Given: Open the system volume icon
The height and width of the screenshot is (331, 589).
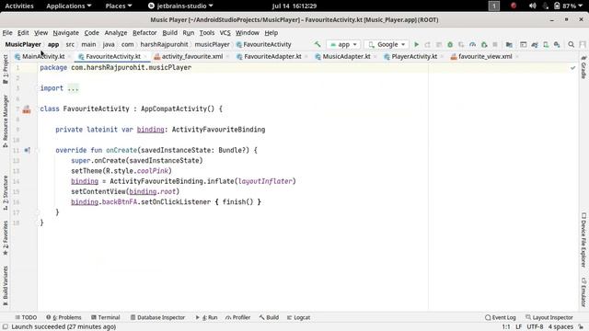Looking at the screenshot, I should pyautogui.click(x=532, y=6).
